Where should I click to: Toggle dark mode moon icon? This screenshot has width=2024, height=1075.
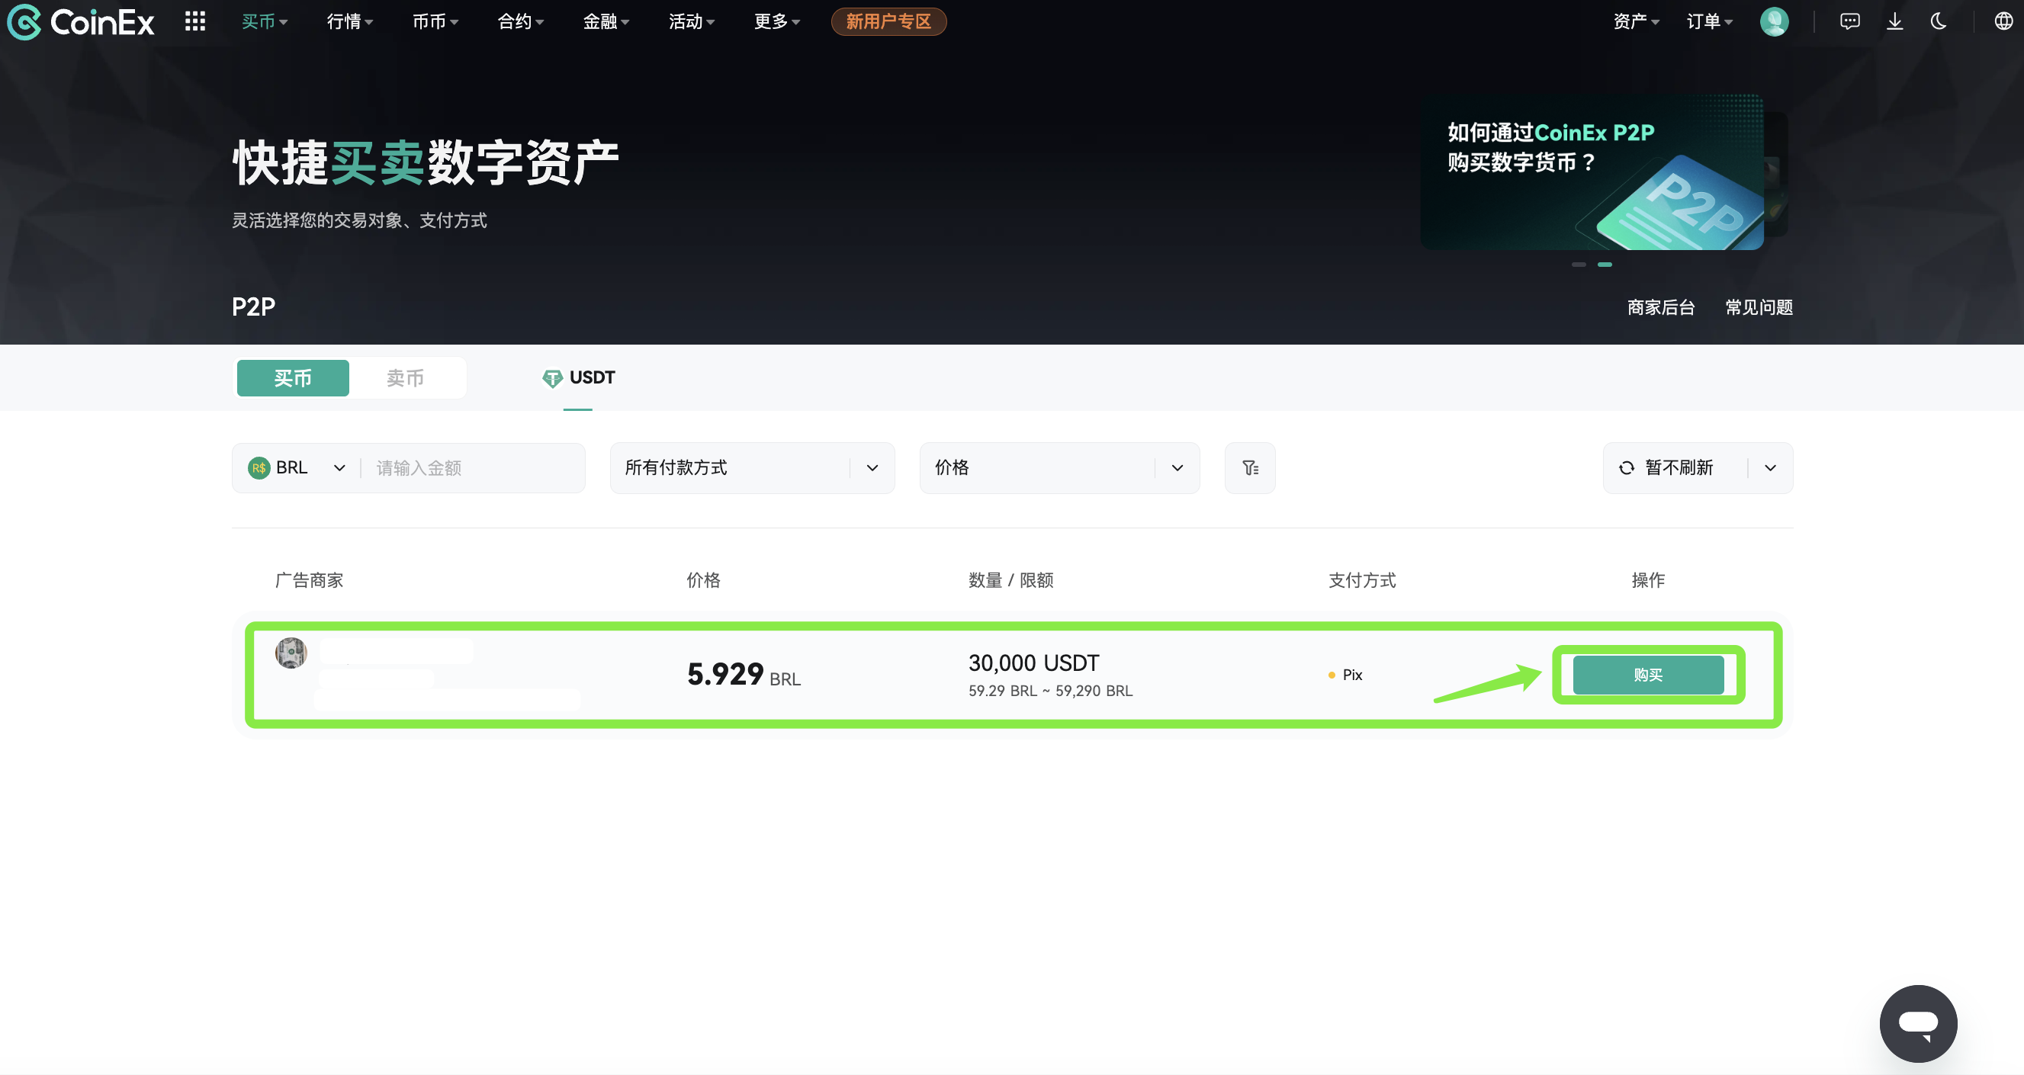[x=1939, y=21]
